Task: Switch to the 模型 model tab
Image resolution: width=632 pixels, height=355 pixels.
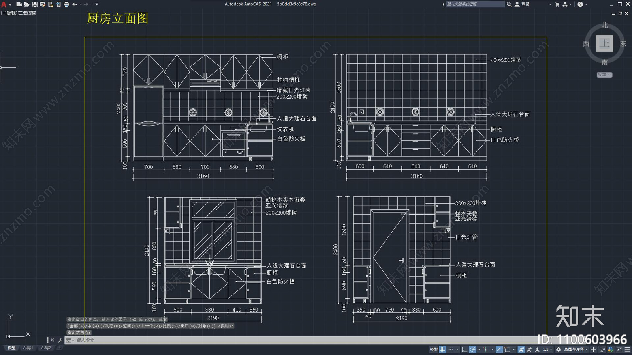Action: 11,348
